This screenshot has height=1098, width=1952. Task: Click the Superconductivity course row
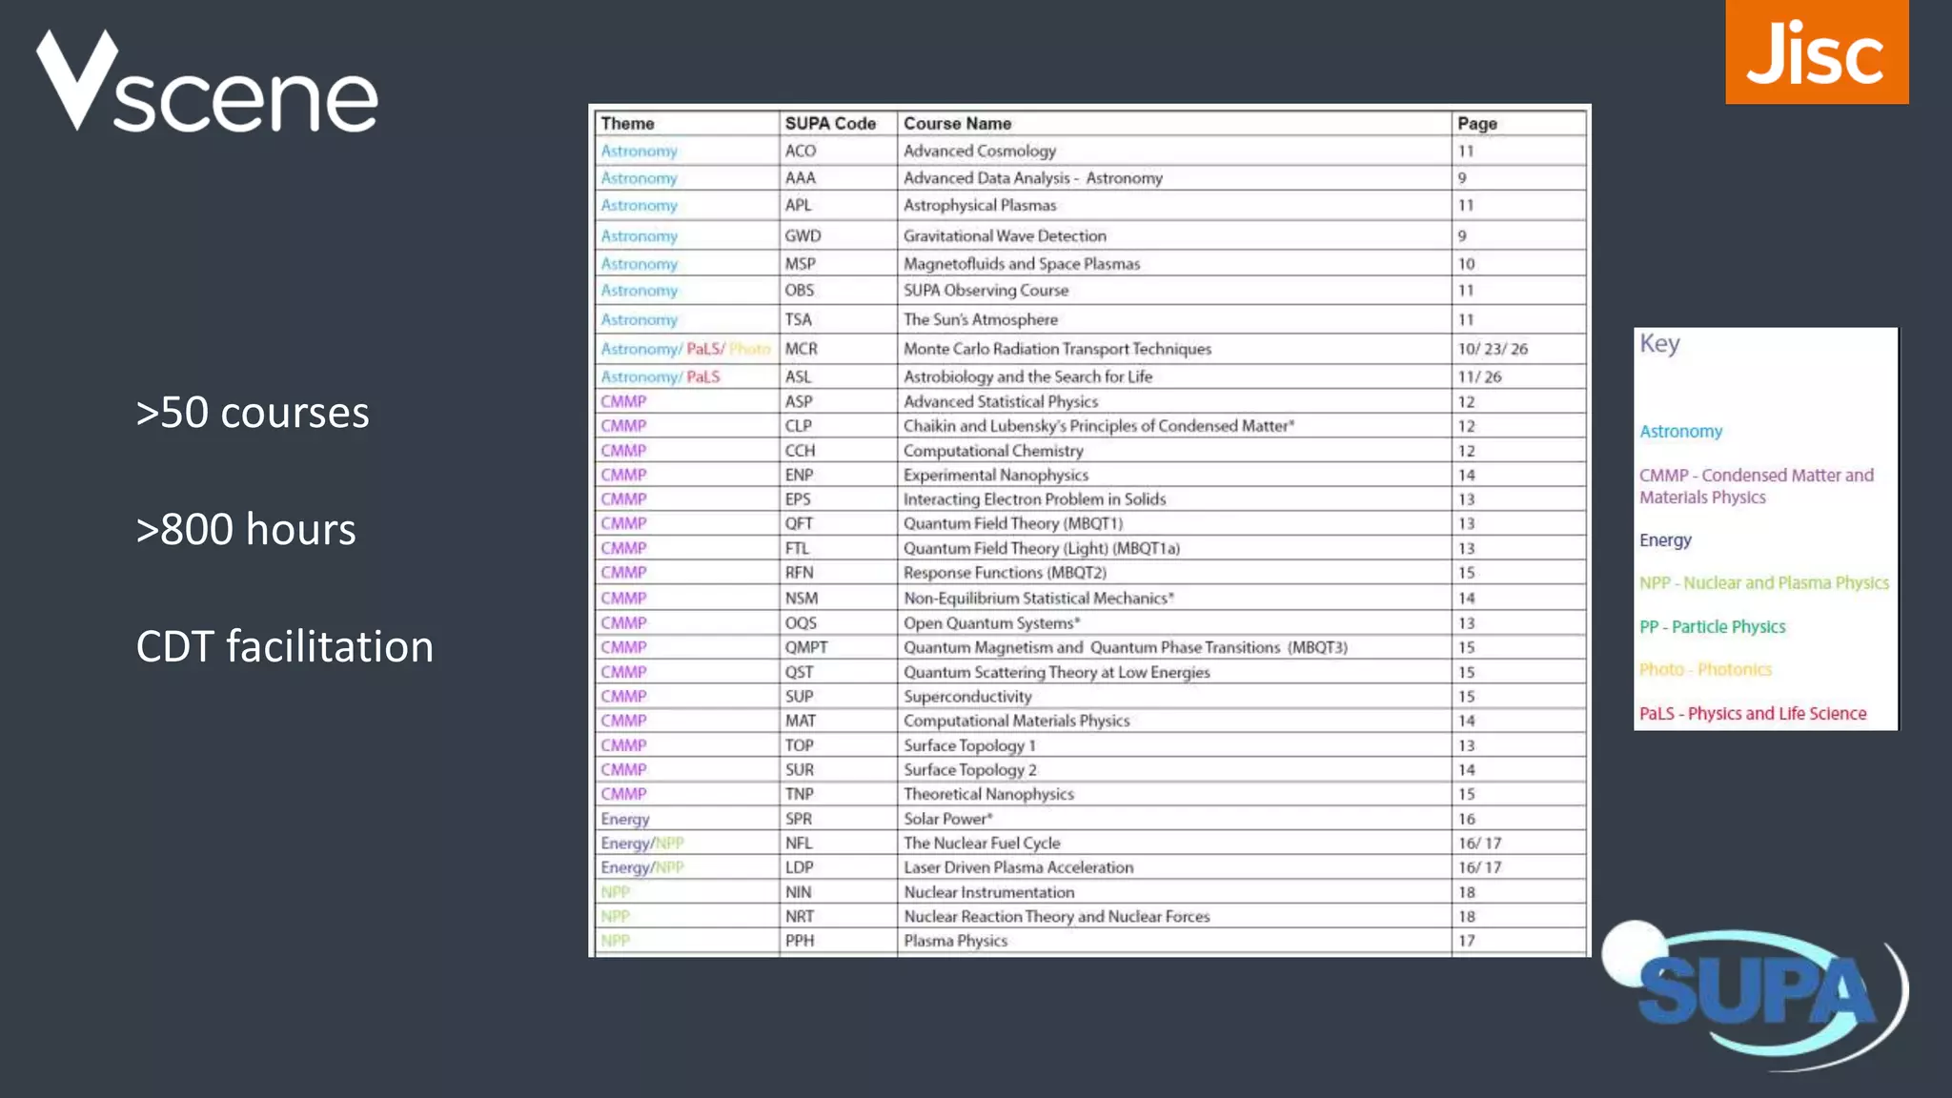(967, 697)
